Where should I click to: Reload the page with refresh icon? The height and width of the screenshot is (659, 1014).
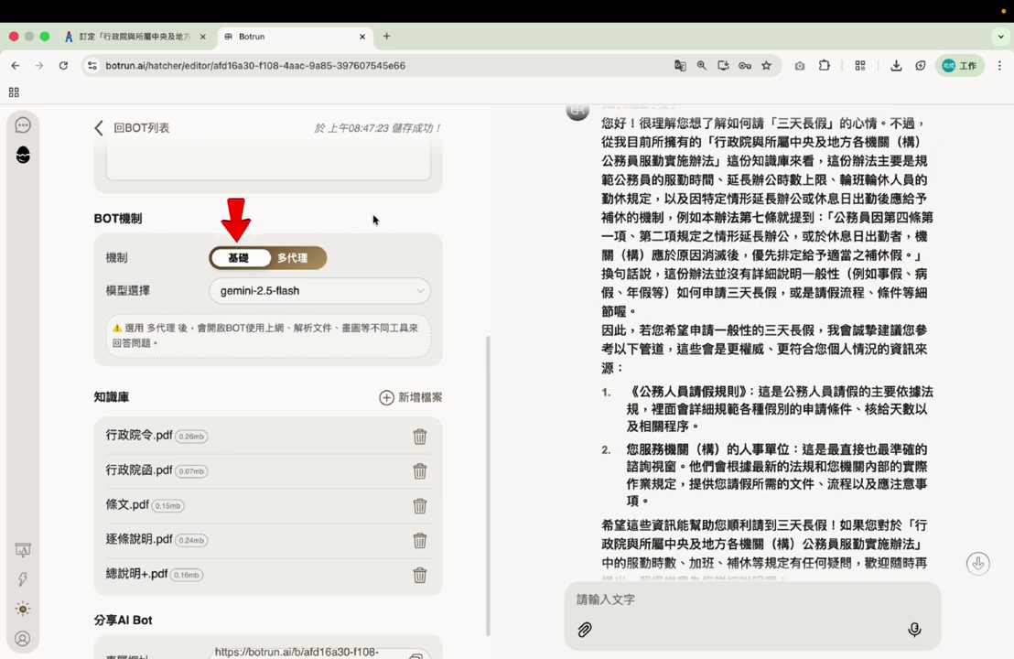click(x=63, y=65)
